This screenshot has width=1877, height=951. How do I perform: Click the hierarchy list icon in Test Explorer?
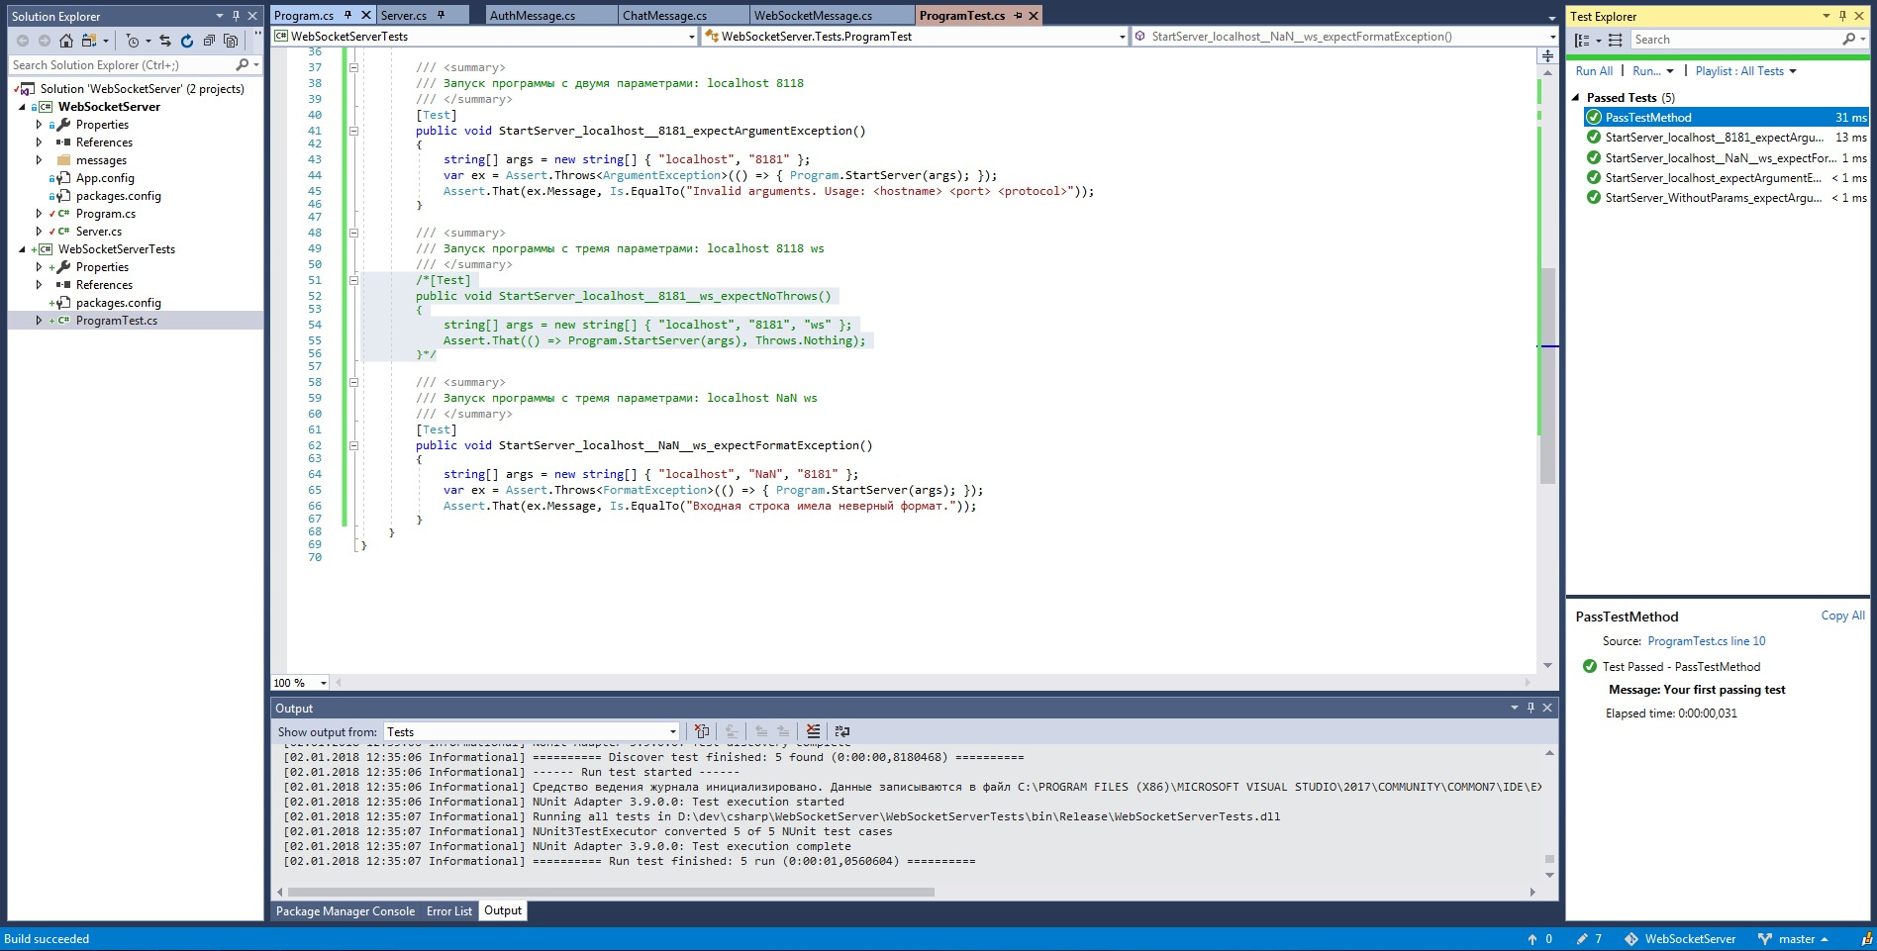pyautogui.click(x=1615, y=40)
